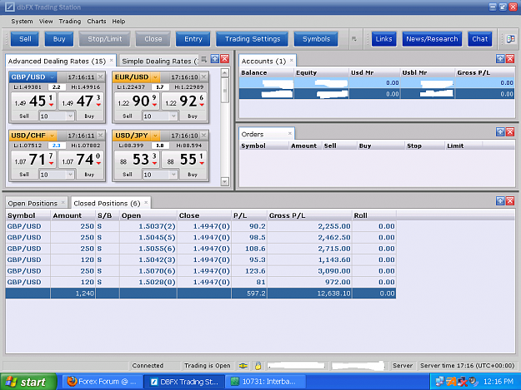Click the EUR/USD buy price 1.22 92

[x=184, y=101]
